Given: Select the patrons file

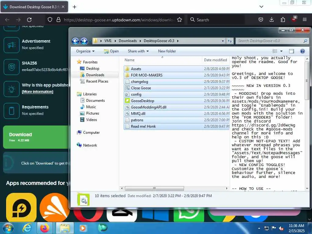Looking at the screenshot, I should coord(176,120).
